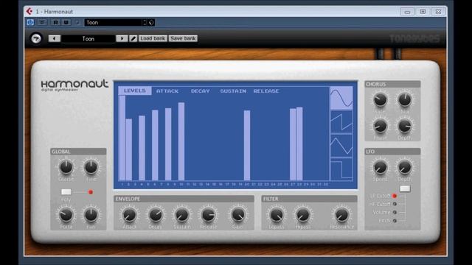Click harmonic 10 level bar
Screen dimensions: 472x265
tap(181, 141)
